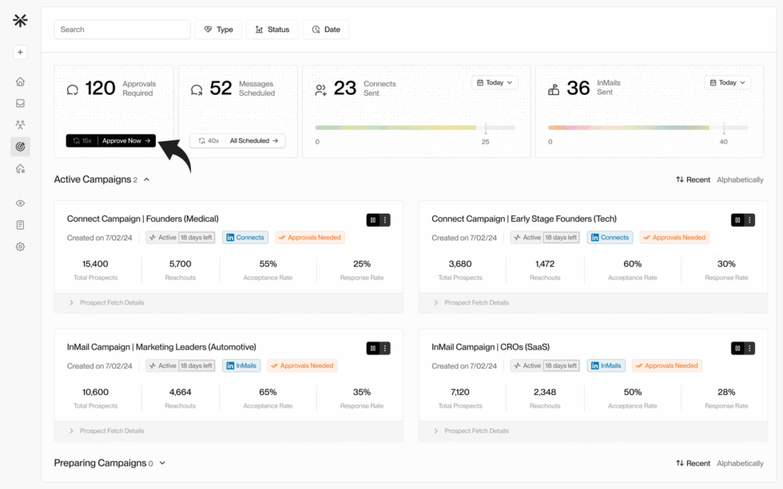The height and width of the screenshot is (489, 783).
Task: Click into the Search field
Action: [x=122, y=30]
